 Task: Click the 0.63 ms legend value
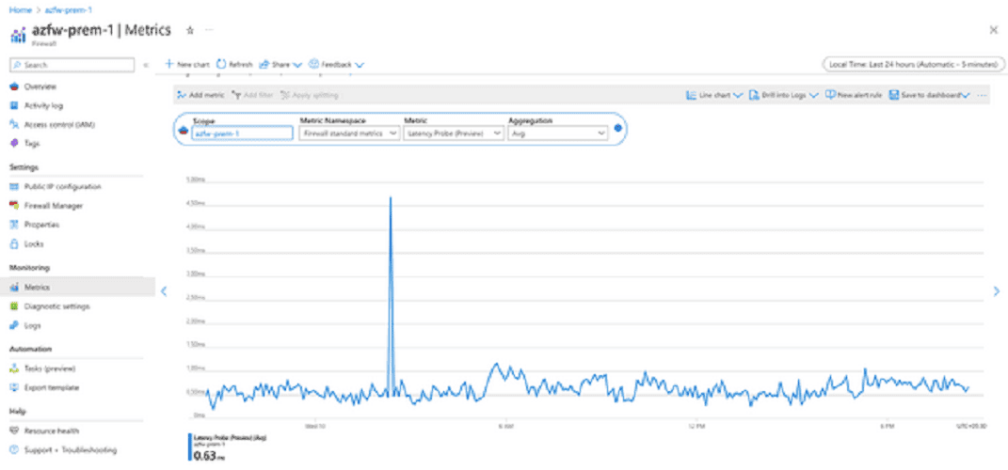point(209,457)
